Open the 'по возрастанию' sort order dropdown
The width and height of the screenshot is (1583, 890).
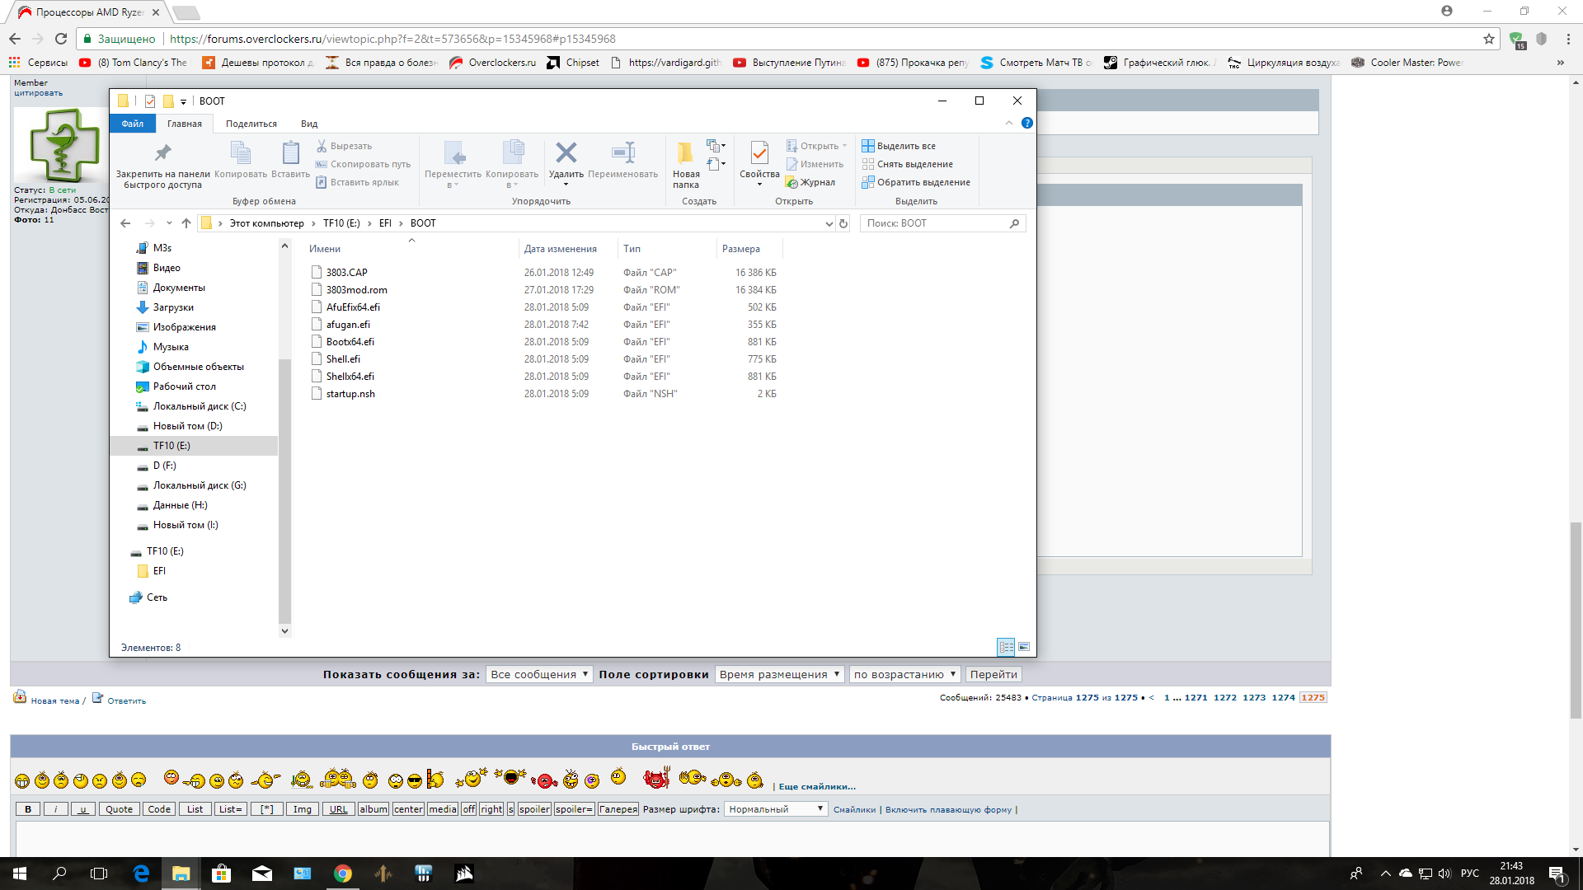pos(904,674)
